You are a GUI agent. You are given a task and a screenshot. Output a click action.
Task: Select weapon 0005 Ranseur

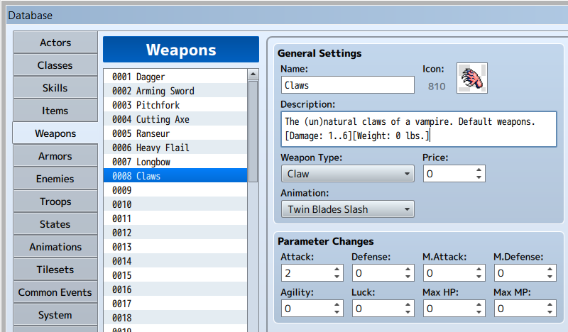point(175,133)
